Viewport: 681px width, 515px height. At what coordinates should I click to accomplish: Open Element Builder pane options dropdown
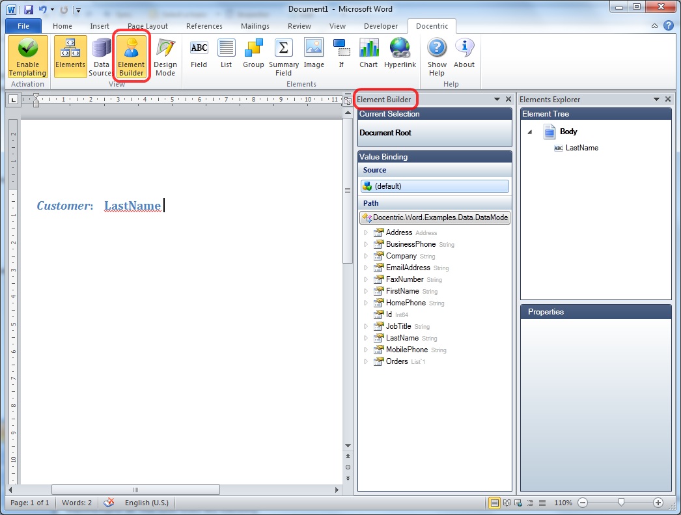point(497,100)
